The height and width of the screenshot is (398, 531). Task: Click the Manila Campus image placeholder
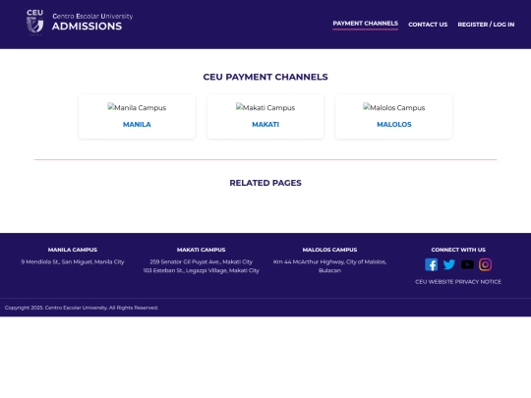tap(137, 107)
